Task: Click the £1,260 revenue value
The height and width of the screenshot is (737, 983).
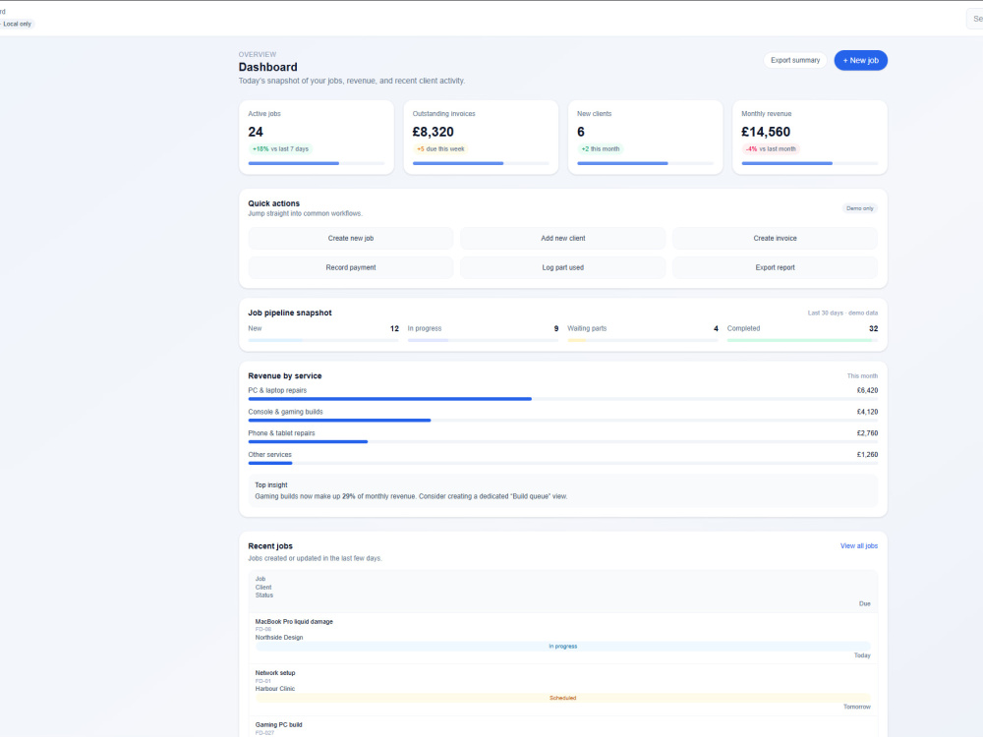Action: point(867,455)
